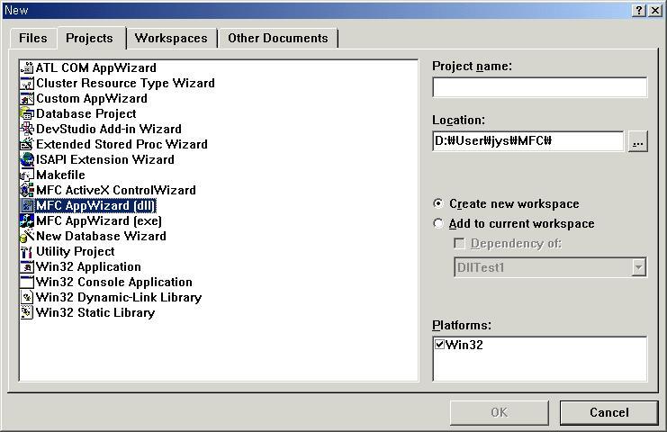
Task: Click the OK button
Action: 499,412
